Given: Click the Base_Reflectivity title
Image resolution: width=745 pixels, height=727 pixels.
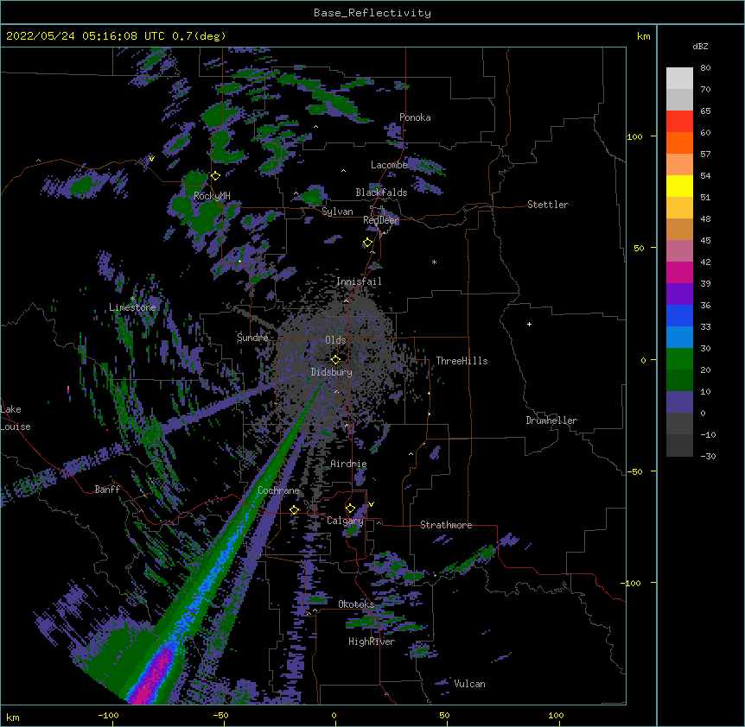Looking at the screenshot, I should (372, 13).
